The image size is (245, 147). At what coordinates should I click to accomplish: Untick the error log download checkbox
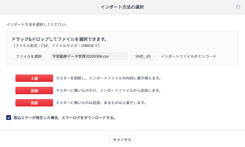(9, 118)
